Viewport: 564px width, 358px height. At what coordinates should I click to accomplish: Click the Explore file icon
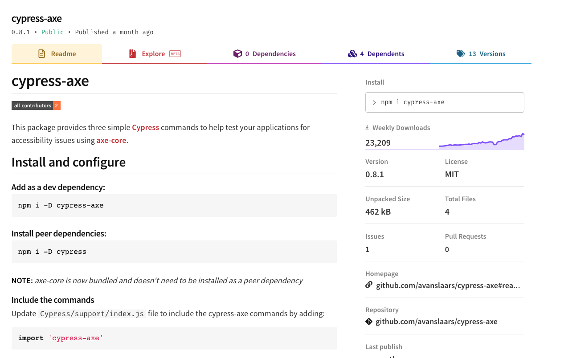(132, 54)
